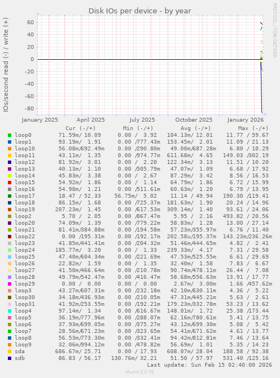Viewport: 280px width, 378px height.
Task: Click the 'Max (-/+)' column header
Action: 253,128
